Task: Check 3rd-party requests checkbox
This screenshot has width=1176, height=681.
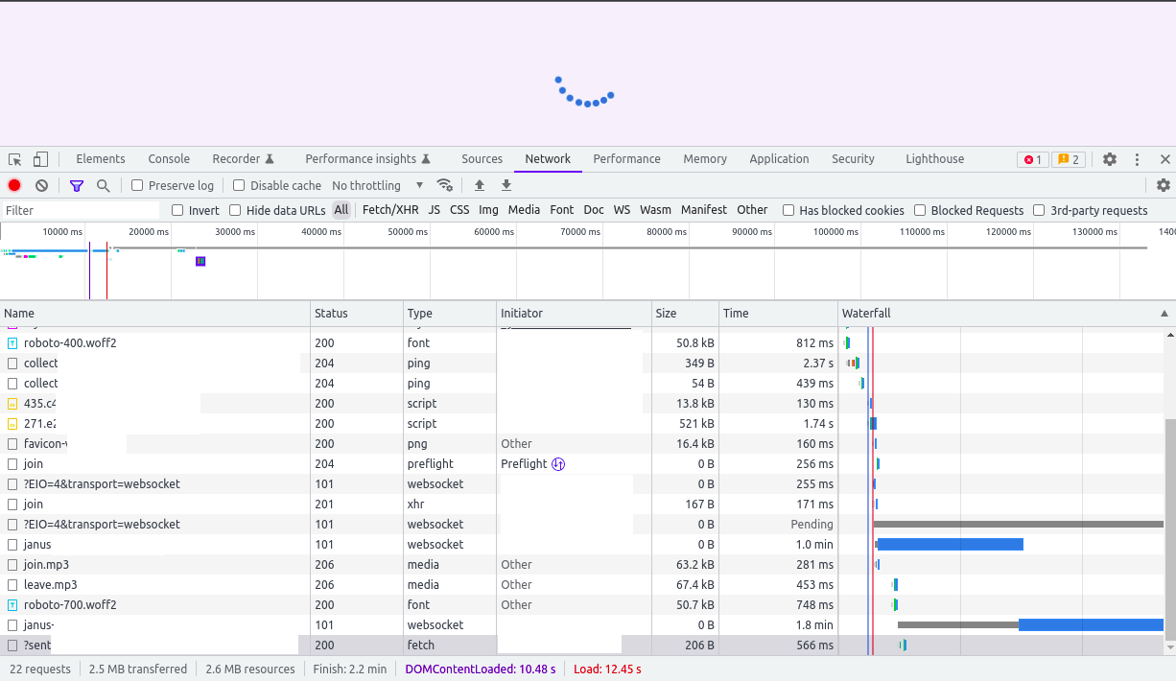Action: [x=1039, y=210]
